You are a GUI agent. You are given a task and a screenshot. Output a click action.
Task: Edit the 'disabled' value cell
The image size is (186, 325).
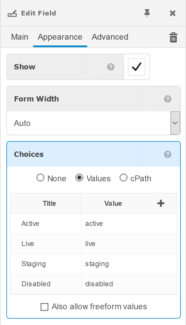point(129,284)
